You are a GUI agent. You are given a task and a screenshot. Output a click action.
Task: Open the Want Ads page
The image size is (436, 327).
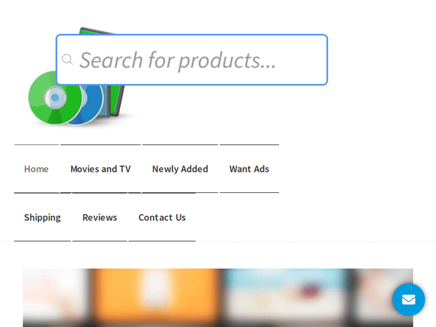249,169
